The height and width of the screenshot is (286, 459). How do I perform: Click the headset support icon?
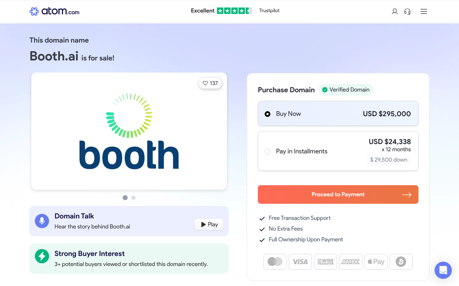click(x=407, y=11)
